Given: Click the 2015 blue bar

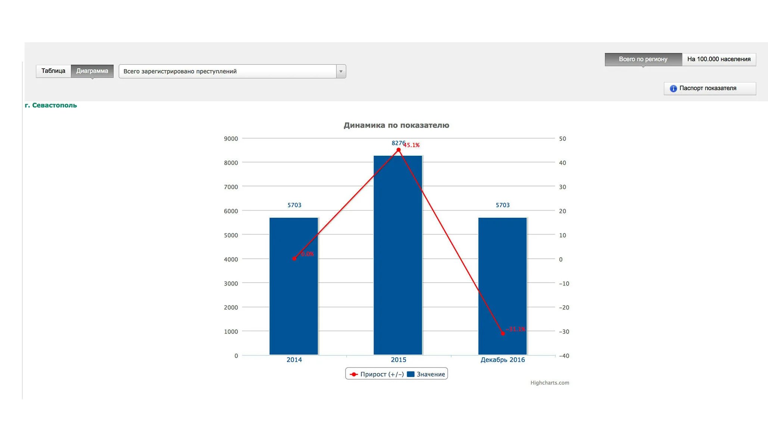Looking at the screenshot, I should pos(398,255).
